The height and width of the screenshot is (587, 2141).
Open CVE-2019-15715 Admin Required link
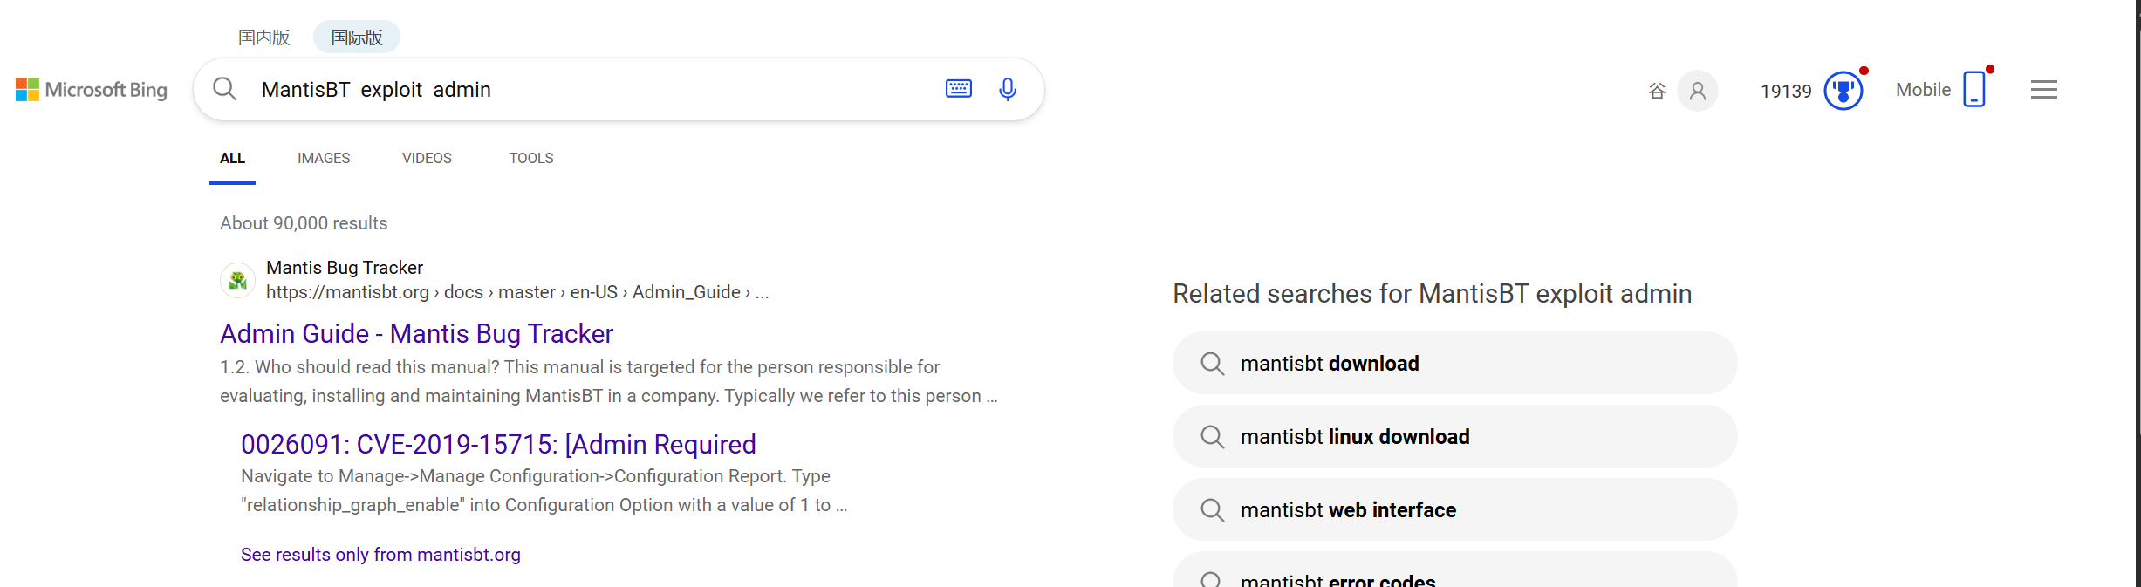(x=498, y=444)
